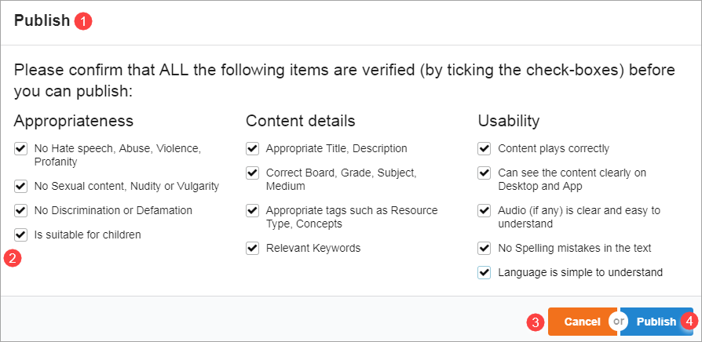702x342 pixels.
Task: Click red callout marker number 2
Action: [x=13, y=258]
